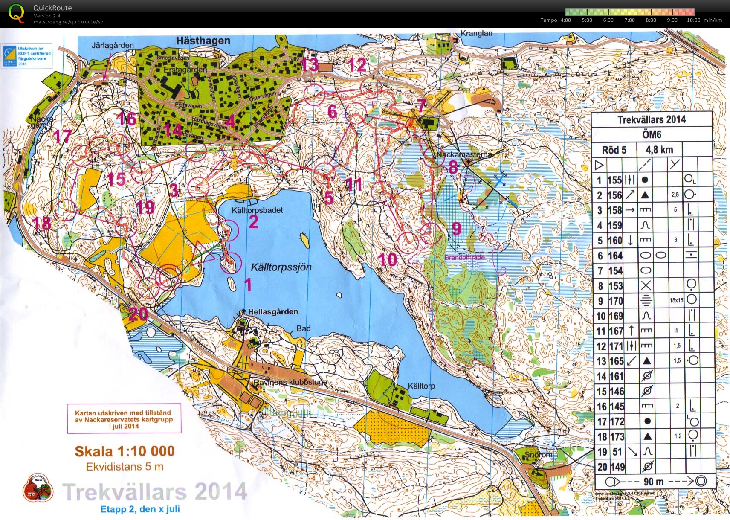Click control code 51 in the table
The image size is (730, 520).
[x=617, y=452]
